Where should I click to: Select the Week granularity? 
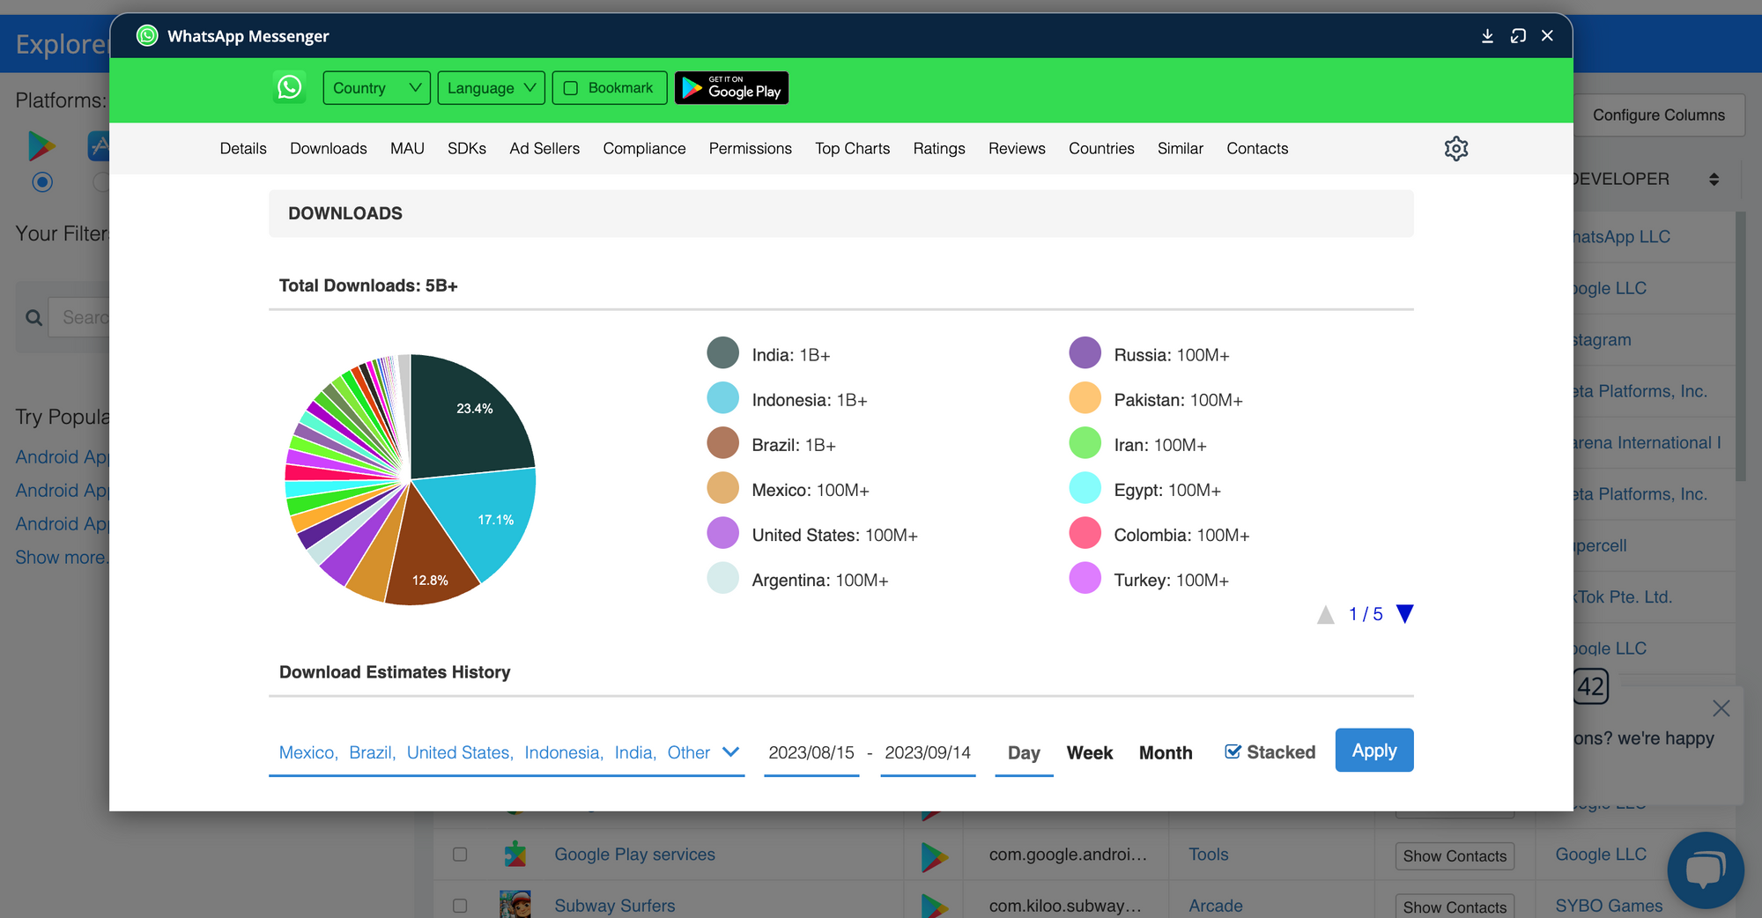pos(1090,752)
